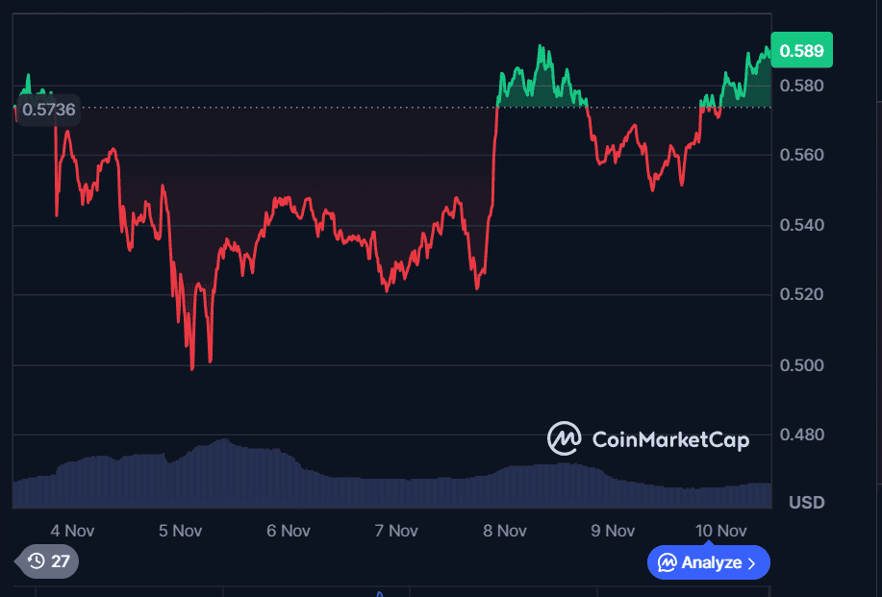Select the 6 Nov date label
The height and width of the screenshot is (597, 882).
pos(288,531)
